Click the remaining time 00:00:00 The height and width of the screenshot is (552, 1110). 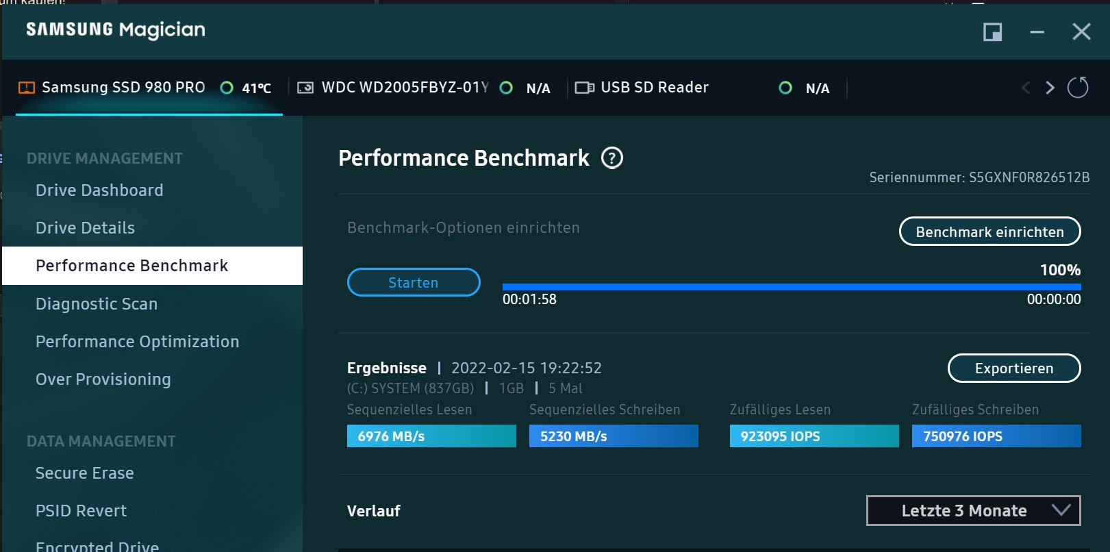click(1054, 299)
